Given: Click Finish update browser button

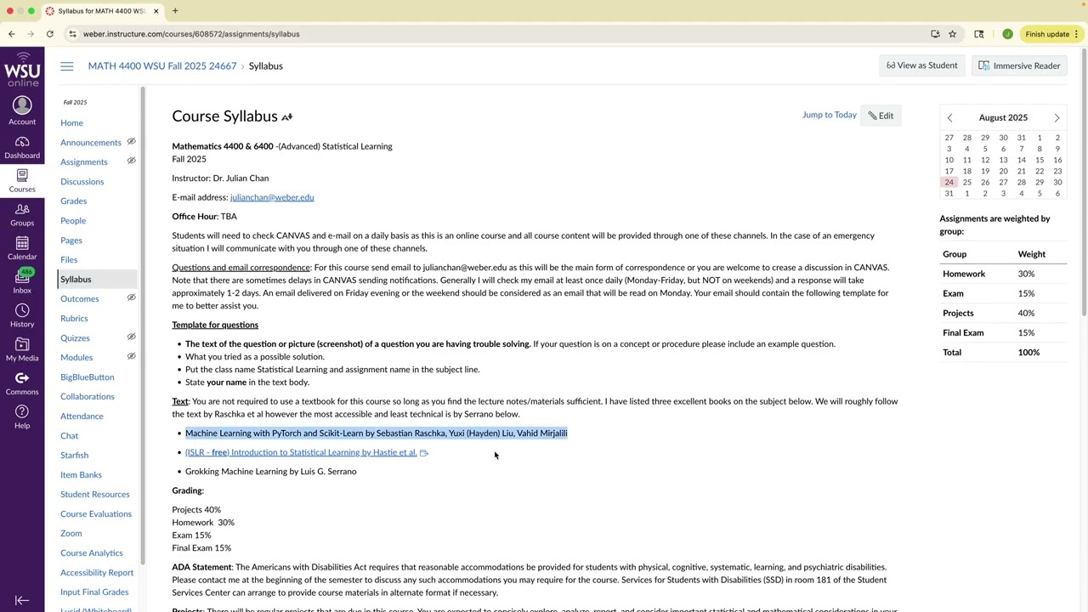Looking at the screenshot, I should click(x=1052, y=34).
